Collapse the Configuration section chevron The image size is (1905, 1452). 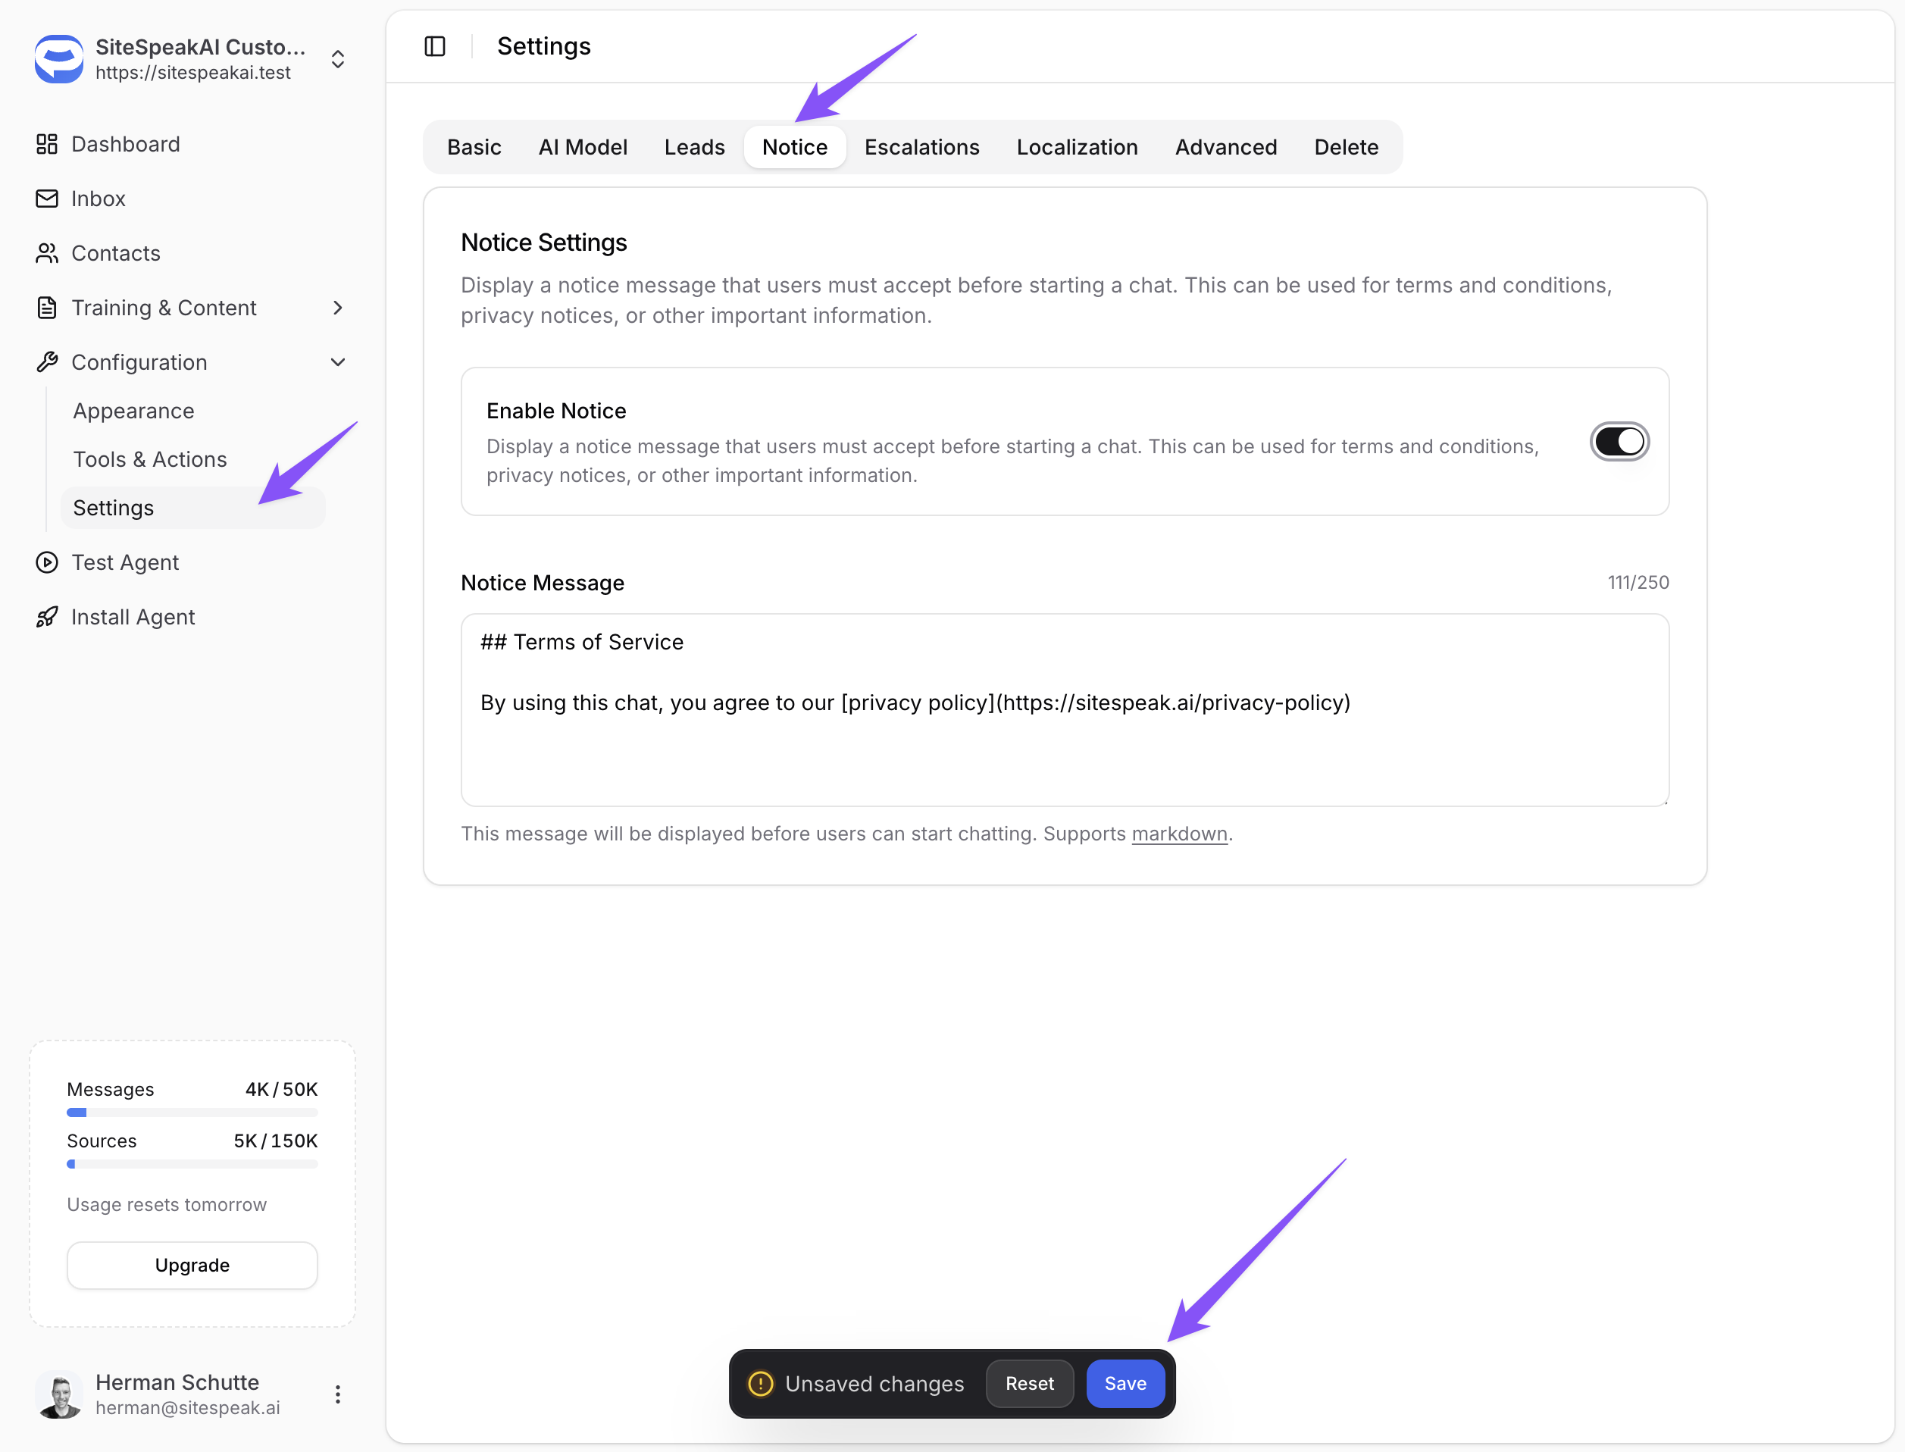pyautogui.click(x=338, y=362)
